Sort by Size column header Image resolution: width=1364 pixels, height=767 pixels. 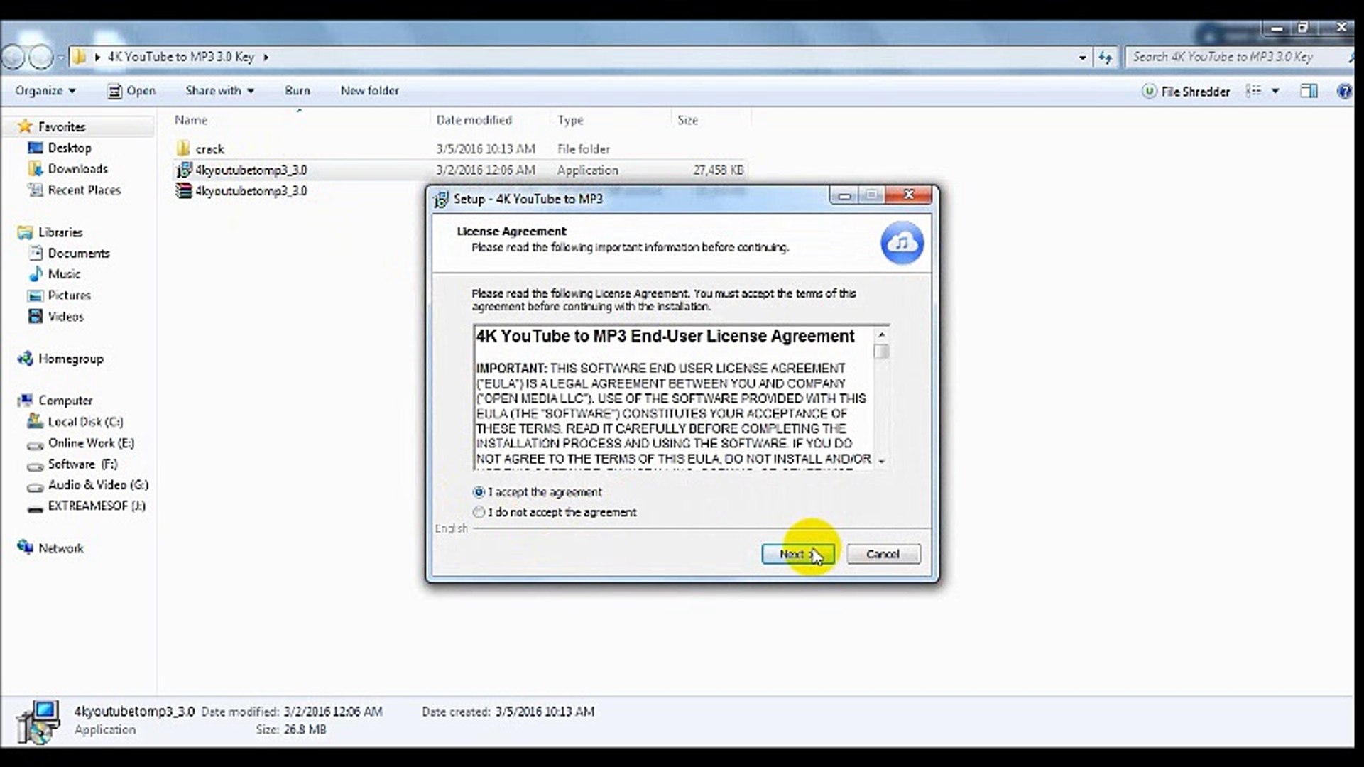[x=687, y=120]
